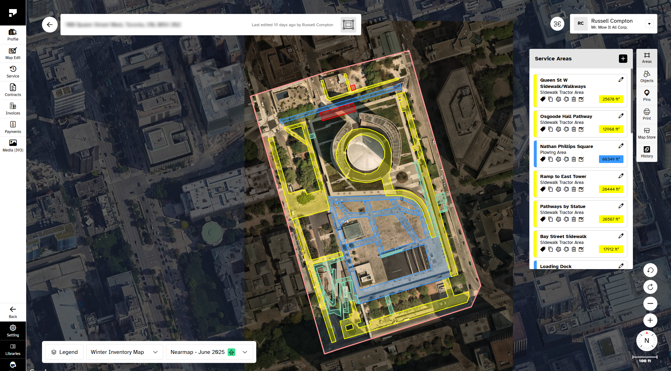Duplicate the Queen St W Sidewalk/Walkways area
The image size is (671, 371).
[551, 99]
